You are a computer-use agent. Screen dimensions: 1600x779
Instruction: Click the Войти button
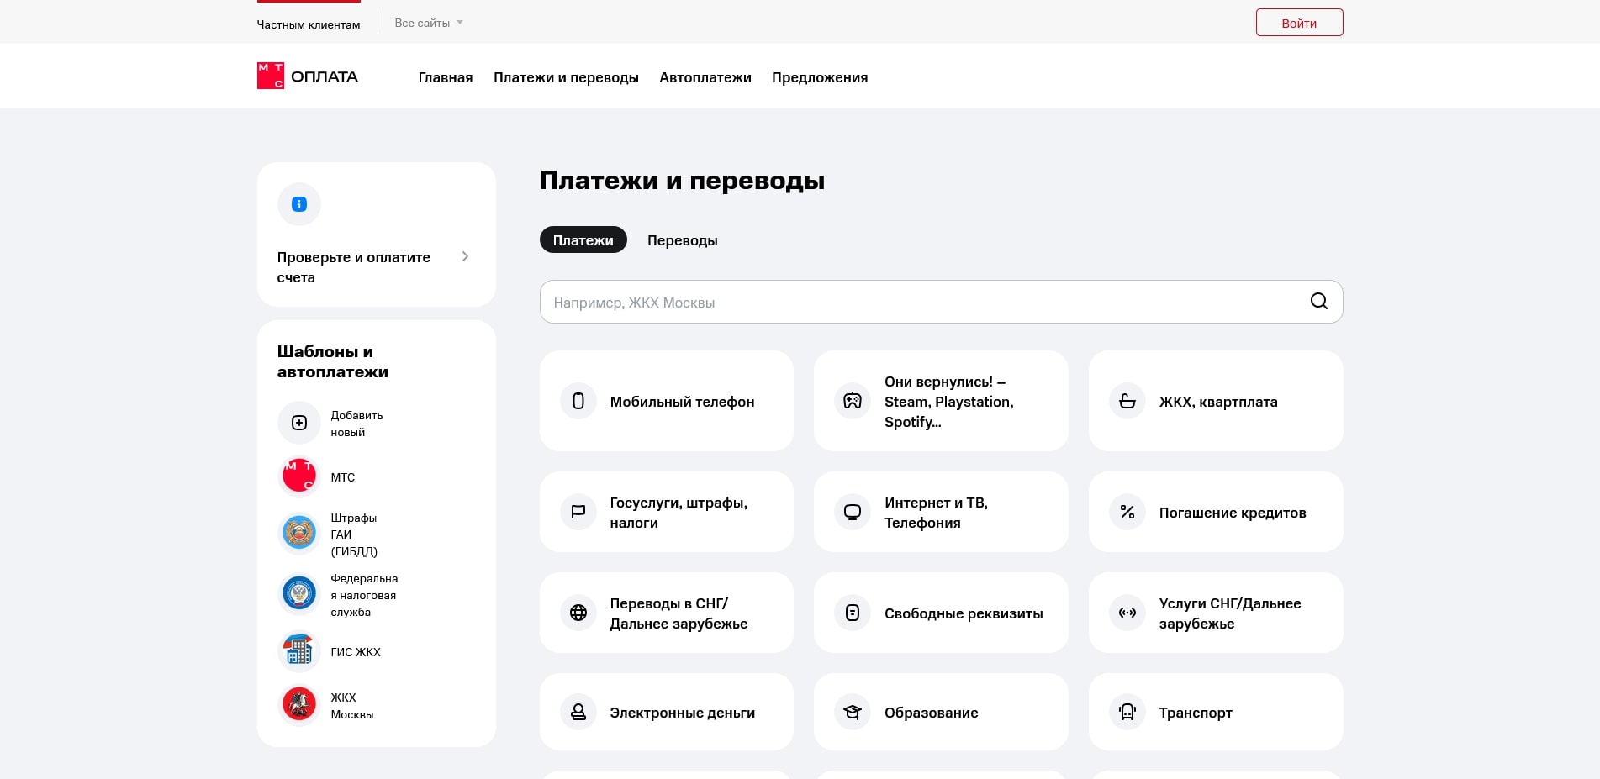pyautogui.click(x=1299, y=23)
